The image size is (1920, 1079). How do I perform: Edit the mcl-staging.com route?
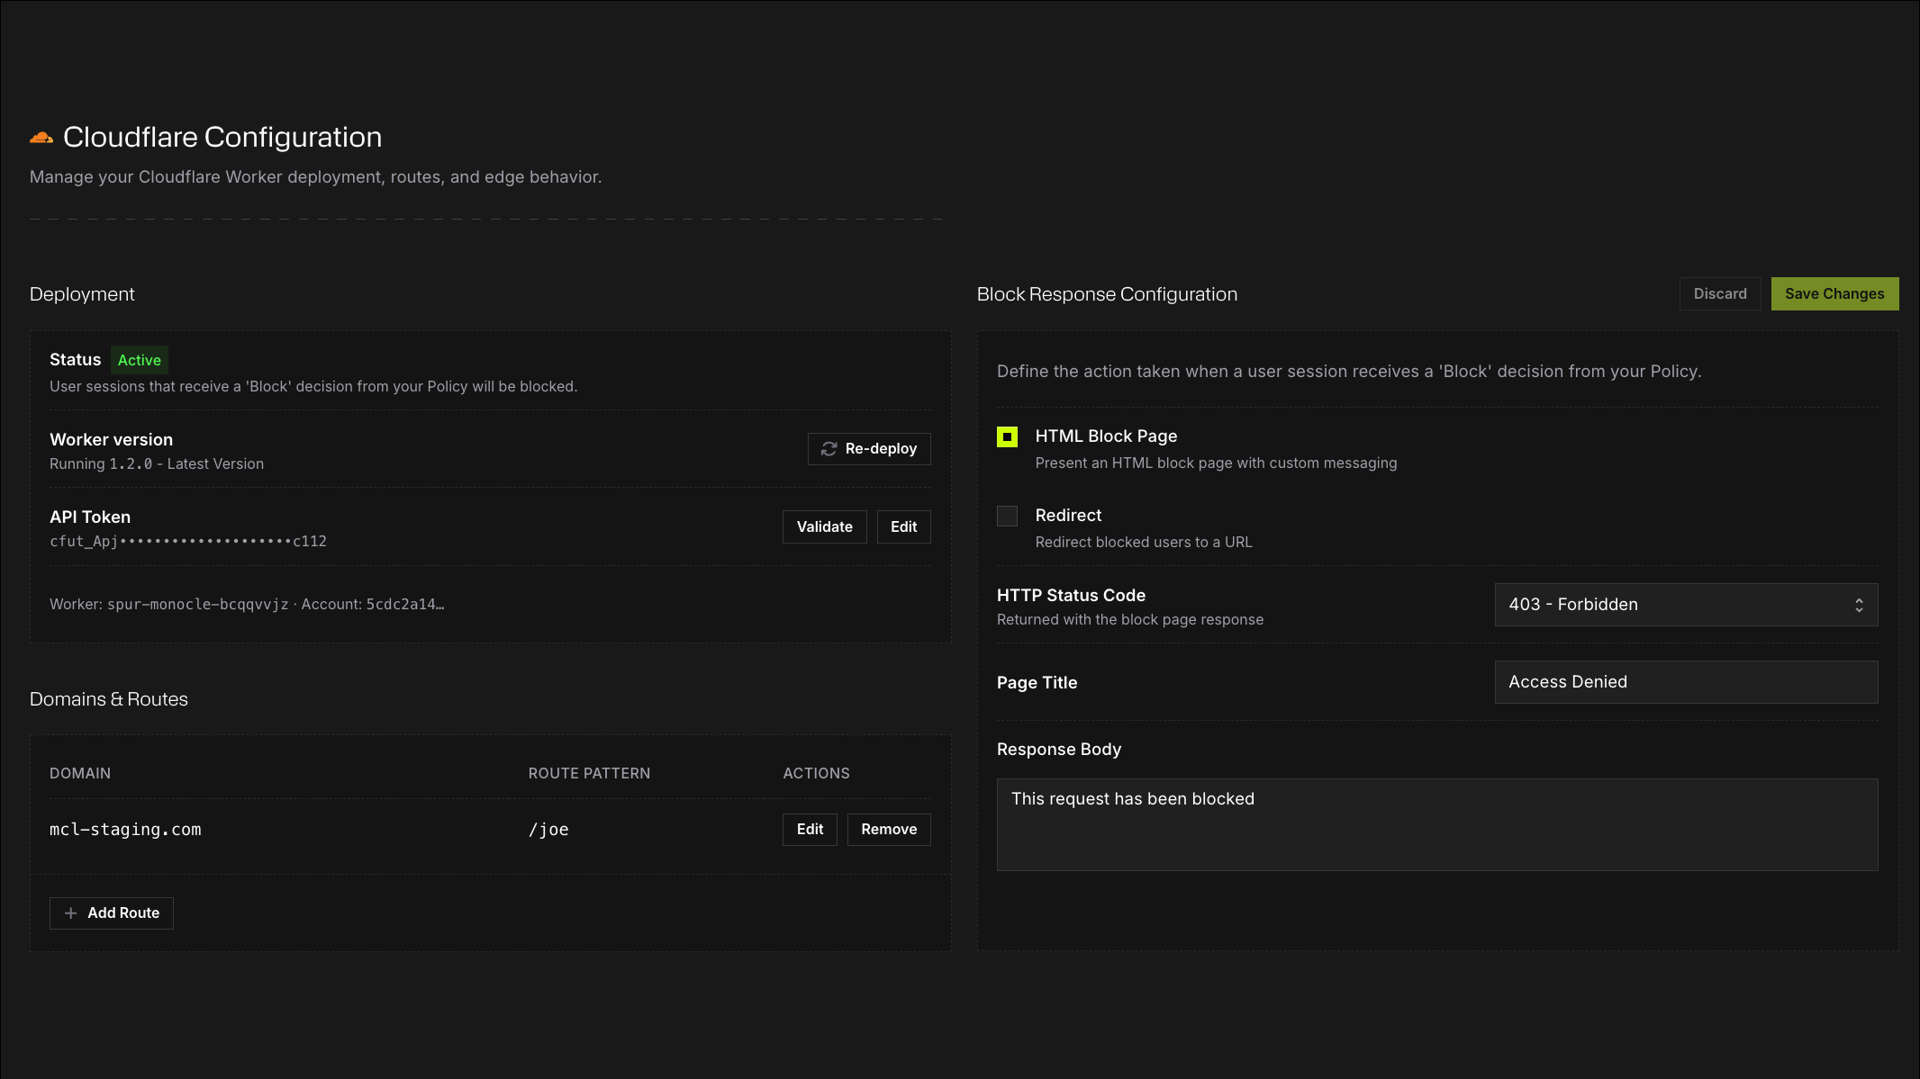(810, 830)
